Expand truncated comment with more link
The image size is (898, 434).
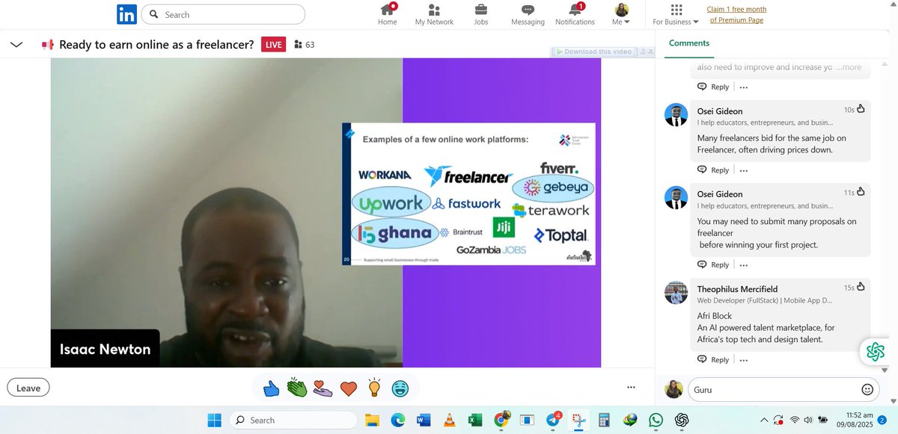[849, 67]
